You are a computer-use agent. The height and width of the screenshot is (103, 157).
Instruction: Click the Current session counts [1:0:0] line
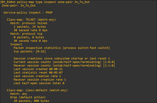point(64,62)
